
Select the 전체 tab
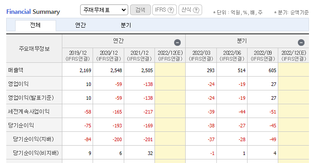pos(35,25)
